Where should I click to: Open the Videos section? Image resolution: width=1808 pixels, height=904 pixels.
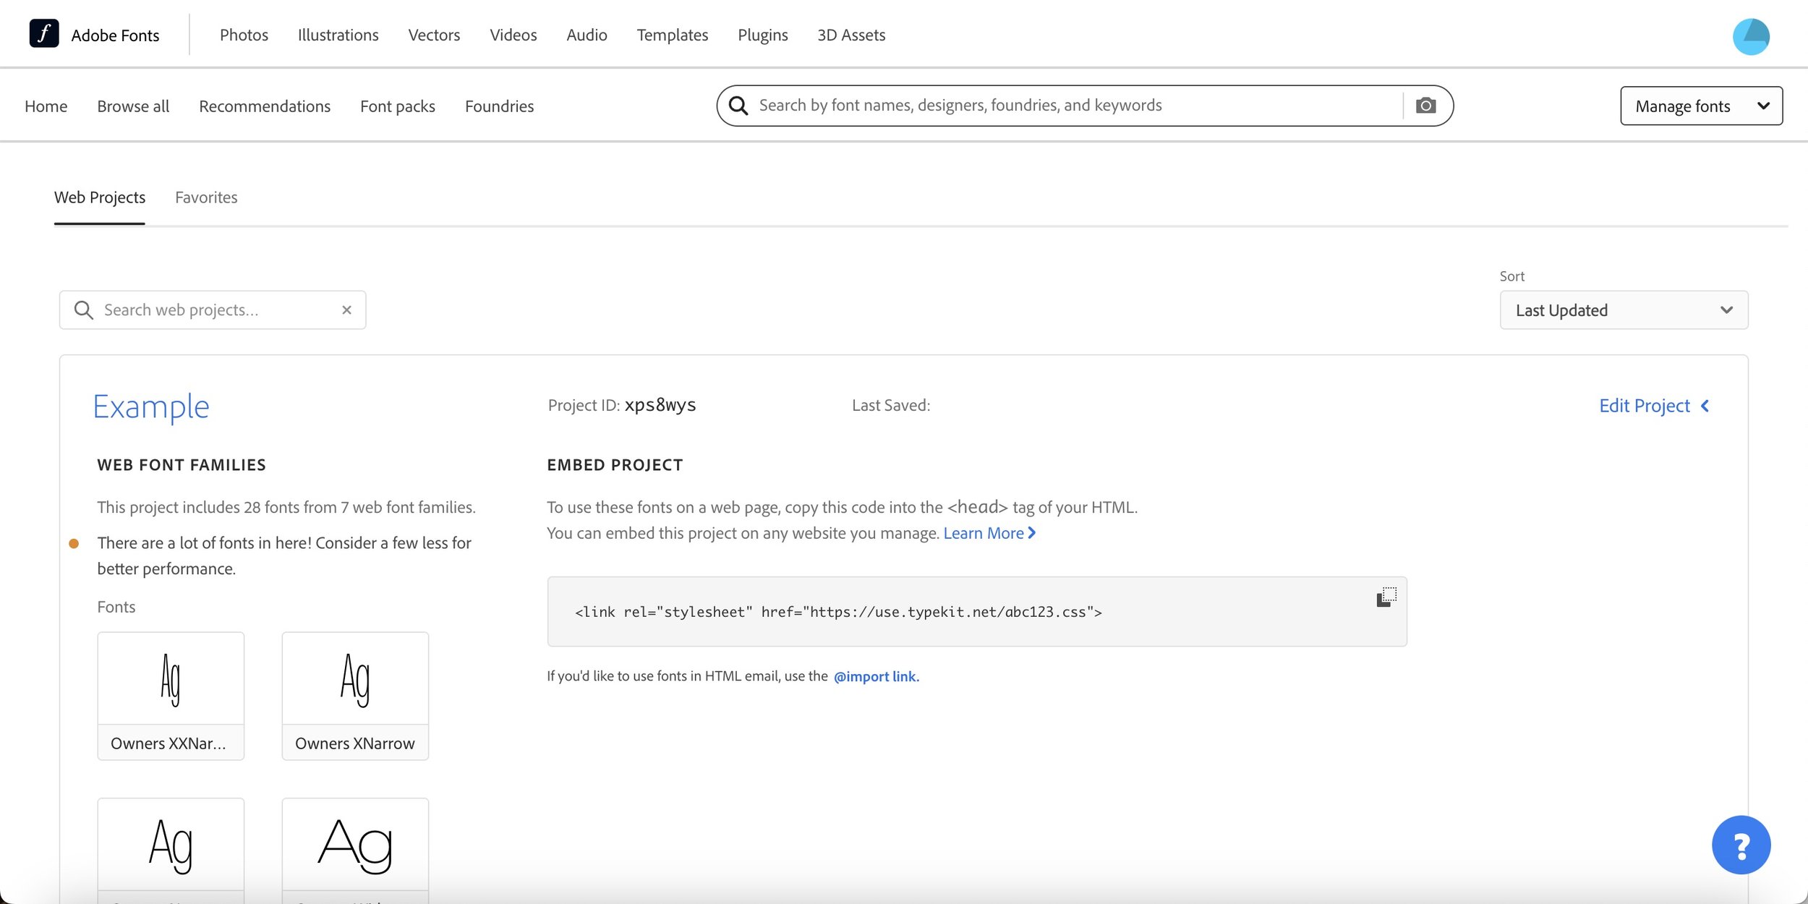click(513, 35)
